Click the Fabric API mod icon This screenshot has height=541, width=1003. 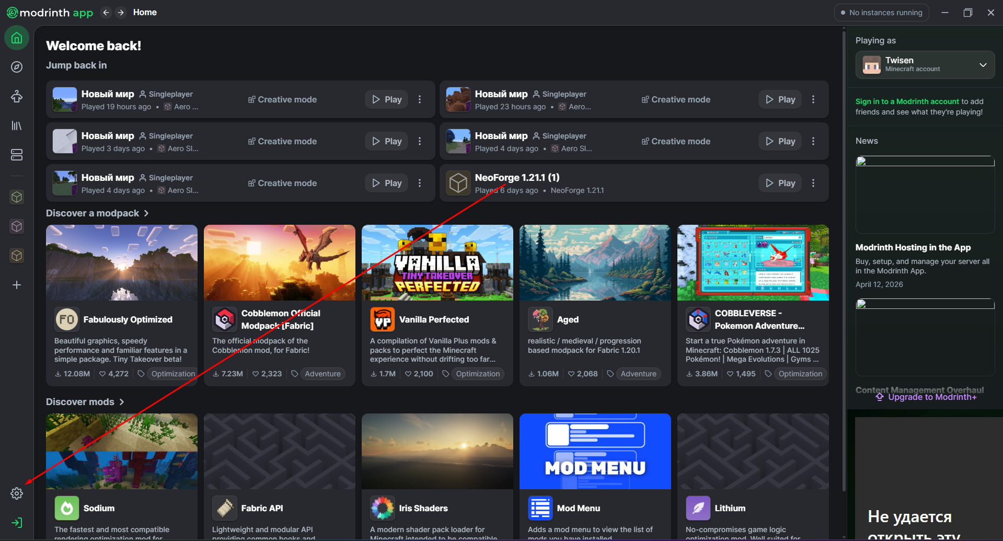pyautogui.click(x=225, y=508)
